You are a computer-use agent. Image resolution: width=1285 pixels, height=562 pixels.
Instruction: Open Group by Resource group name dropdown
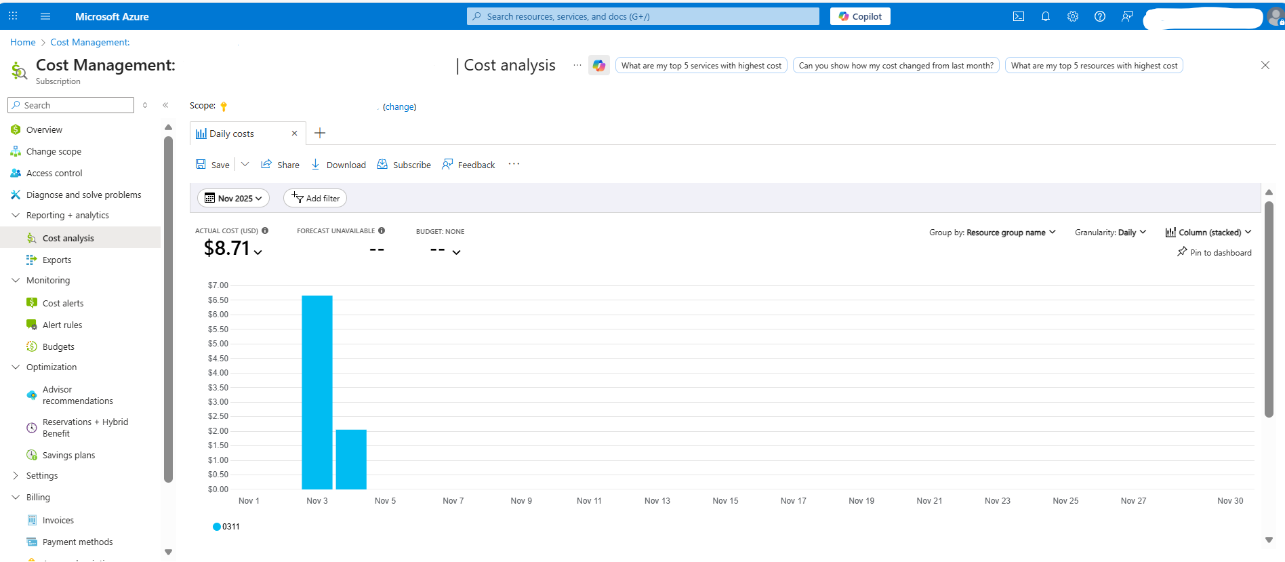pos(992,233)
